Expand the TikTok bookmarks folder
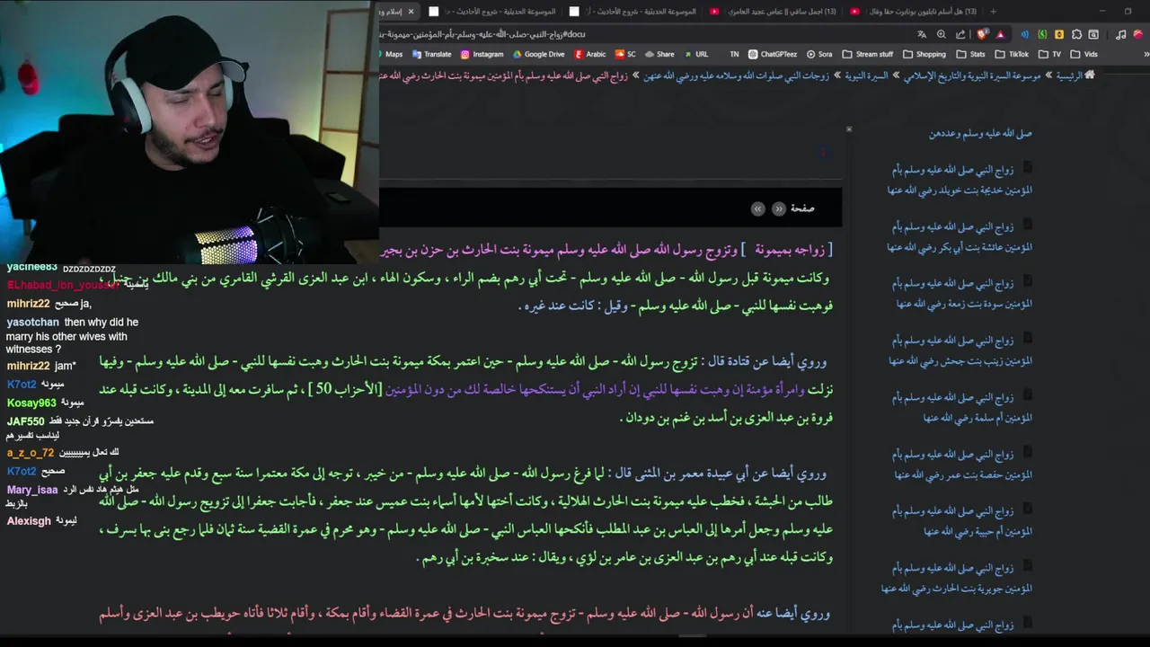This screenshot has width=1150, height=647. coord(1012,54)
